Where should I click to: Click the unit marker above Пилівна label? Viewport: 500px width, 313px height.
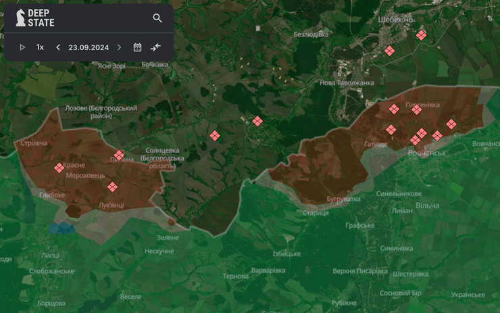pos(119,155)
